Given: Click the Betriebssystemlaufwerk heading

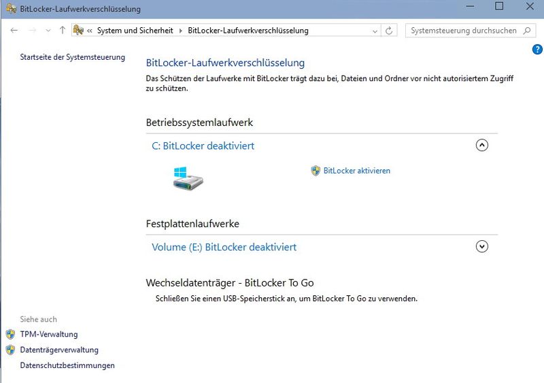Looking at the screenshot, I should [x=199, y=122].
